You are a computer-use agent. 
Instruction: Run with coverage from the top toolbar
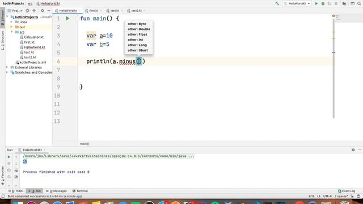coord(329,3)
